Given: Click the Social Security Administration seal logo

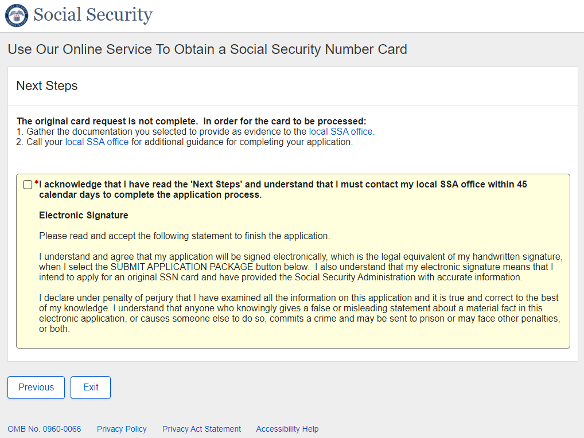Looking at the screenshot, I should point(16,15).
